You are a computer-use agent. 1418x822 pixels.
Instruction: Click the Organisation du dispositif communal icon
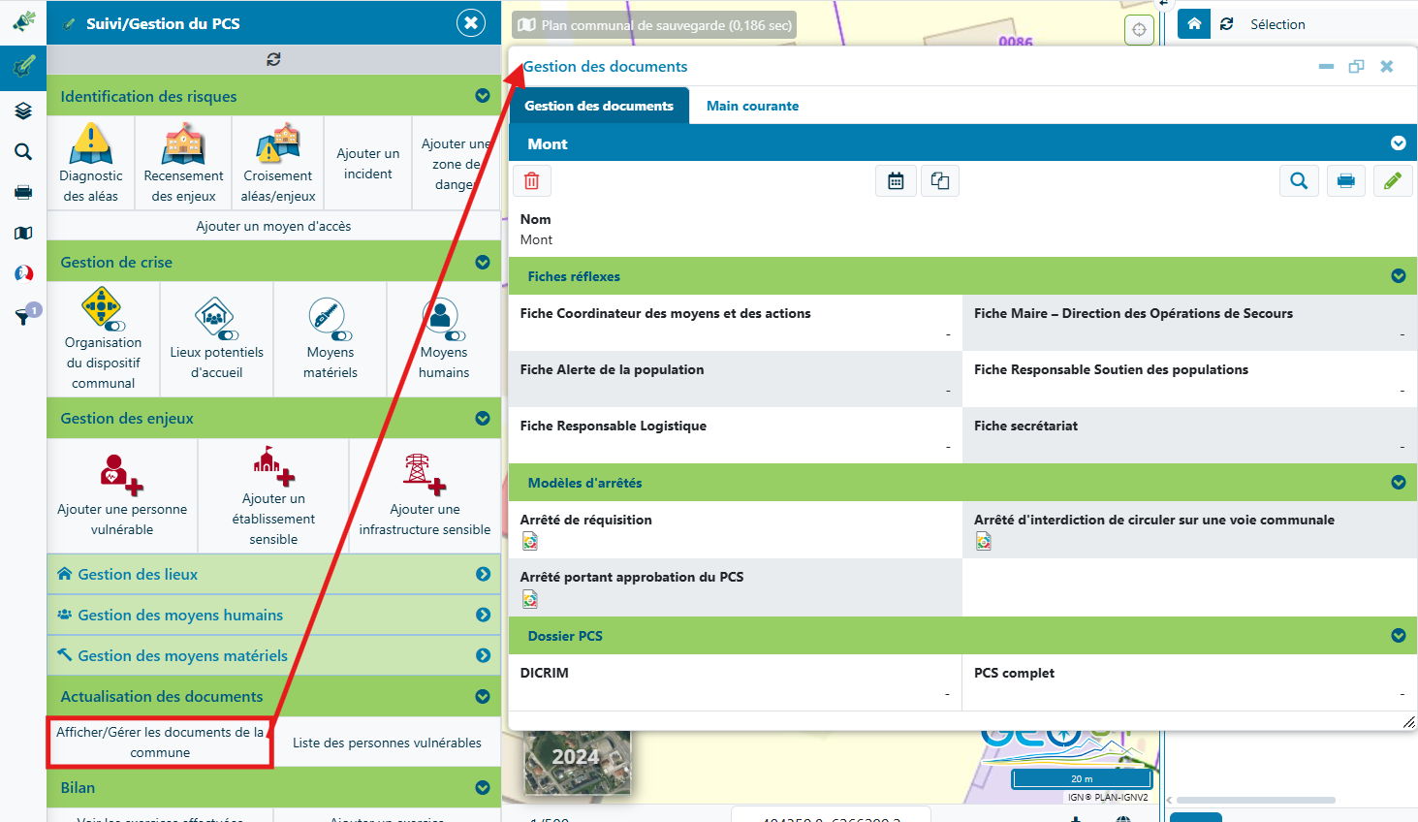click(102, 306)
